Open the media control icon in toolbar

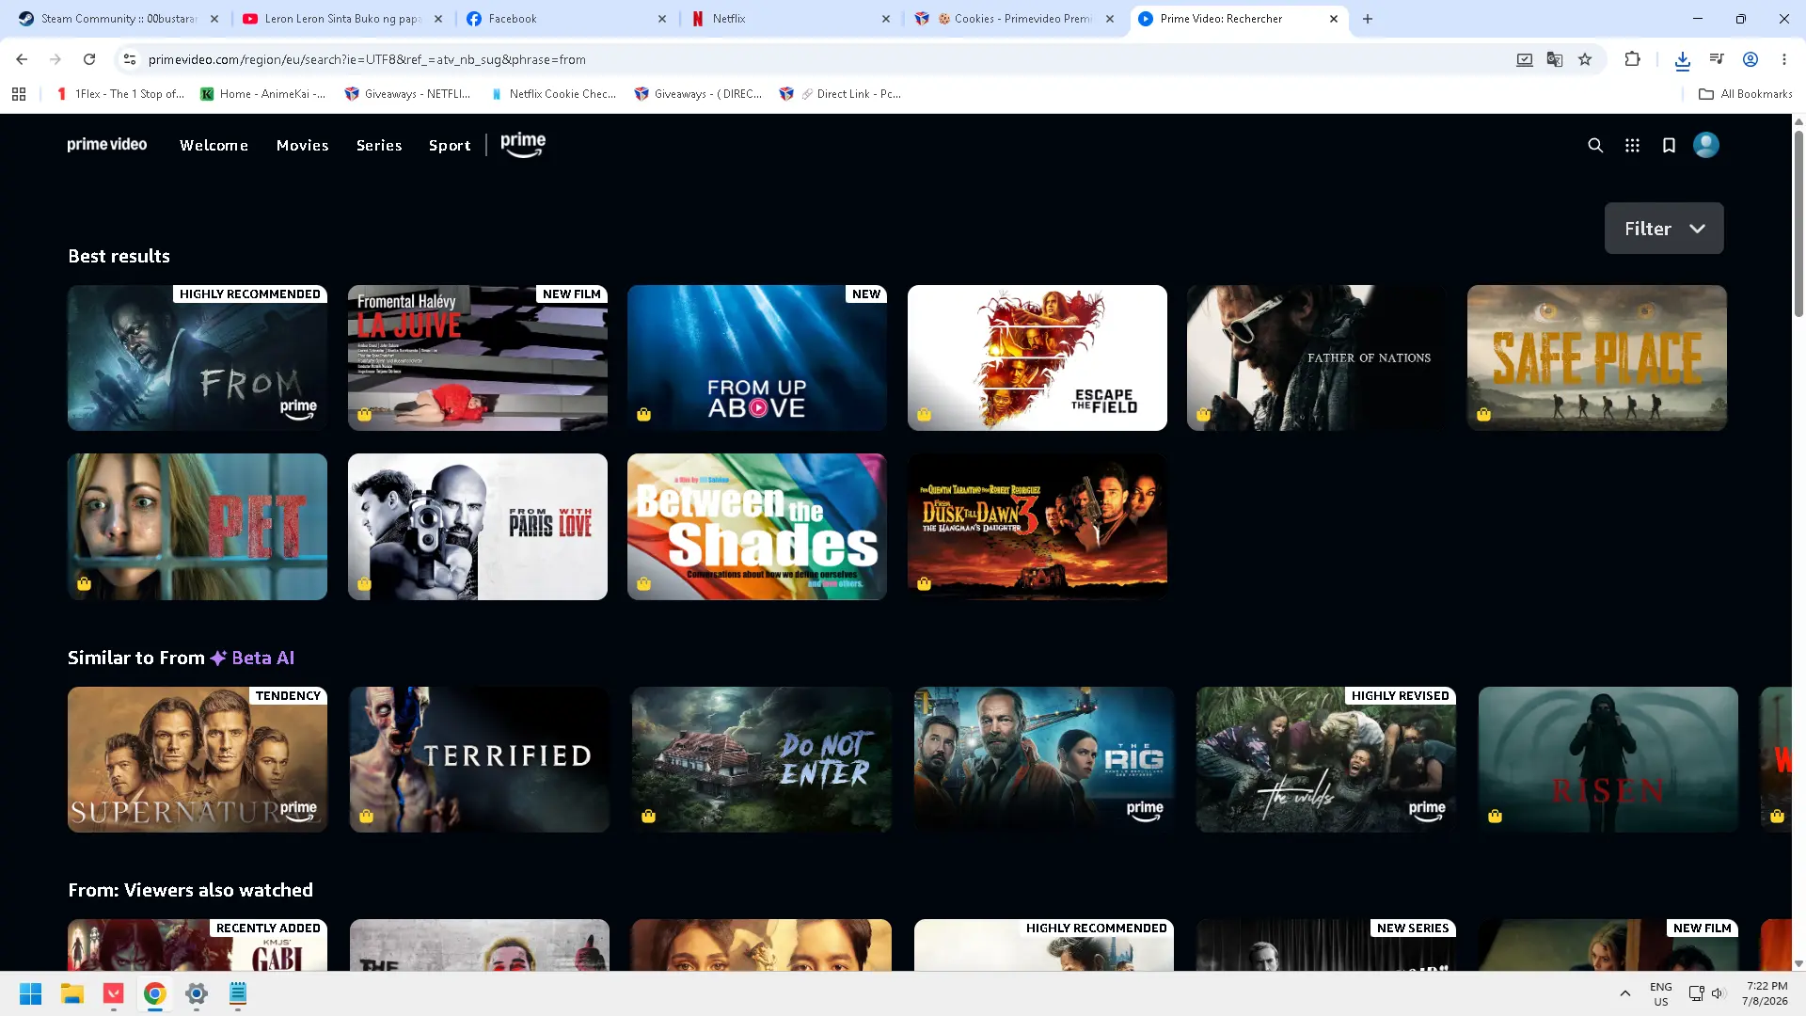click(1717, 59)
